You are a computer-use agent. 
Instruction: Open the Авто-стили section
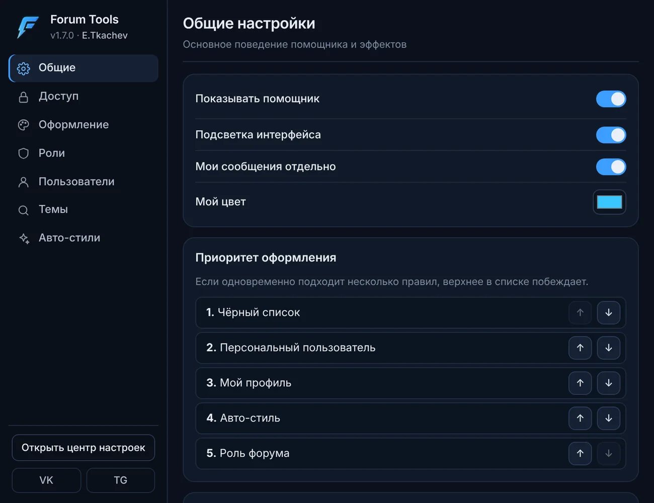click(x=84, y=238)
